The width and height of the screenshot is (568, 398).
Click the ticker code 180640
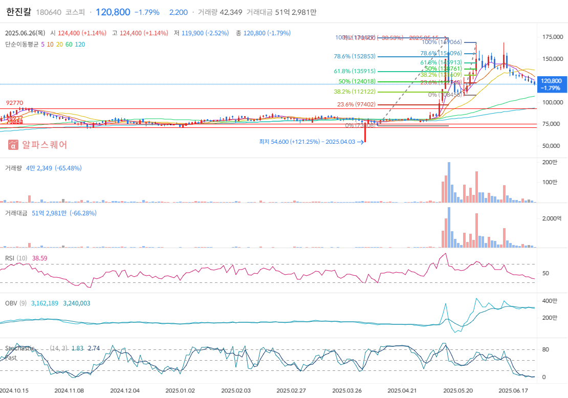click(49, 12)
